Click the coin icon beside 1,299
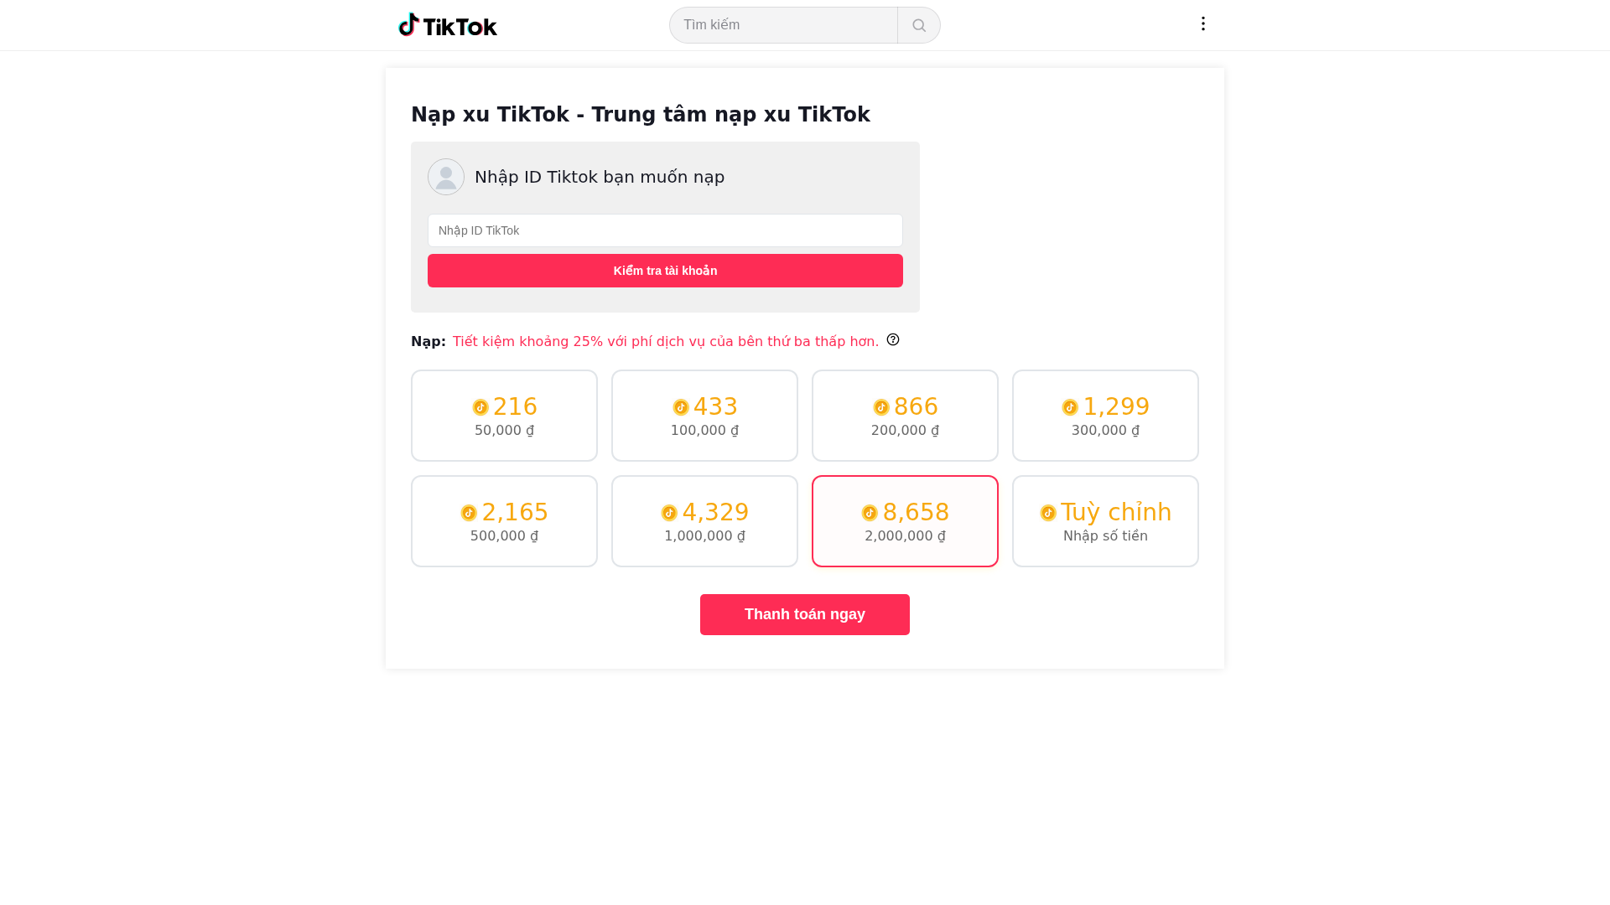This screenshot has width=1610, height=905. tap(1070, 407)
